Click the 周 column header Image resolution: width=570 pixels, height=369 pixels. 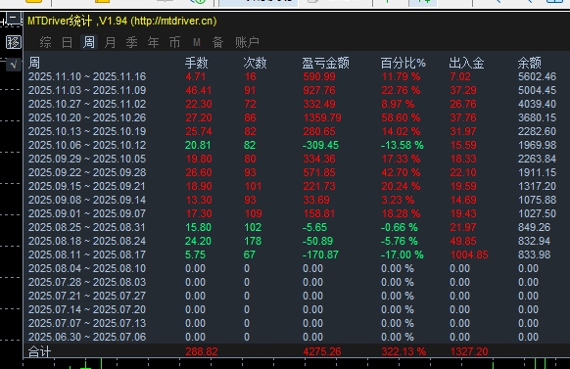pyautogui.click(x=34, y=63)
